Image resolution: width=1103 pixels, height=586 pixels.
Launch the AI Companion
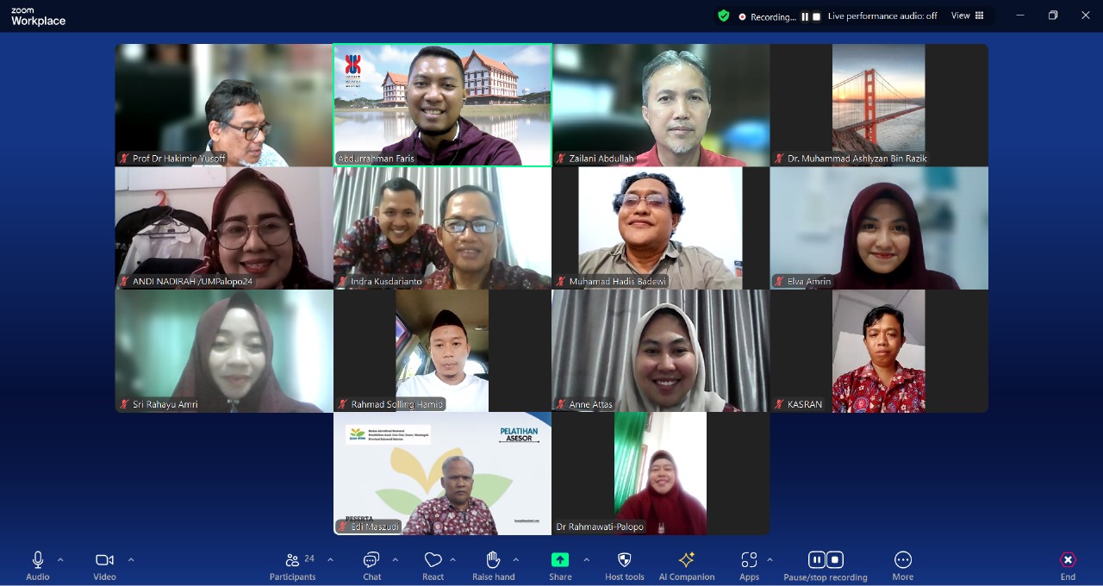pyautogui.click(x=686, y=565)
